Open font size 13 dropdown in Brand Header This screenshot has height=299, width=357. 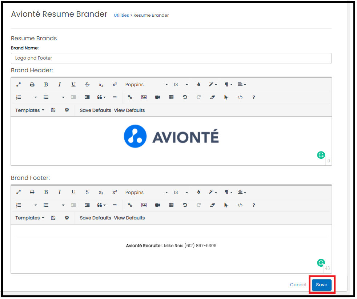[x=181, y=85]
